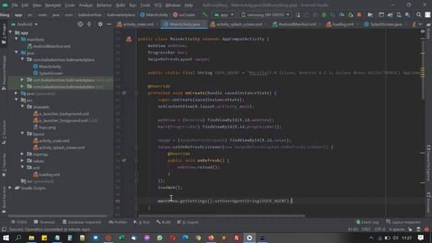Open the app run configuration dropdown

(x=223, y=15)
